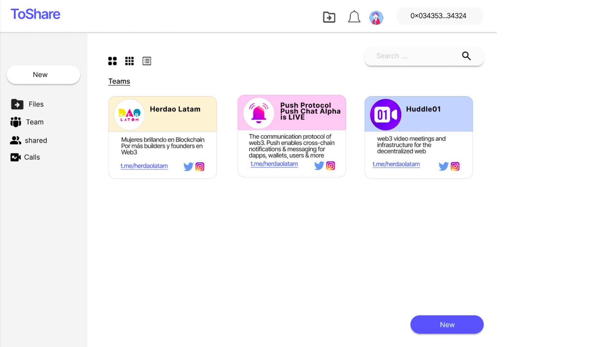This screenshot has width=616, height=347.
Task: Click the Push Protocol bell logo
Action: (x=259, y=113)
